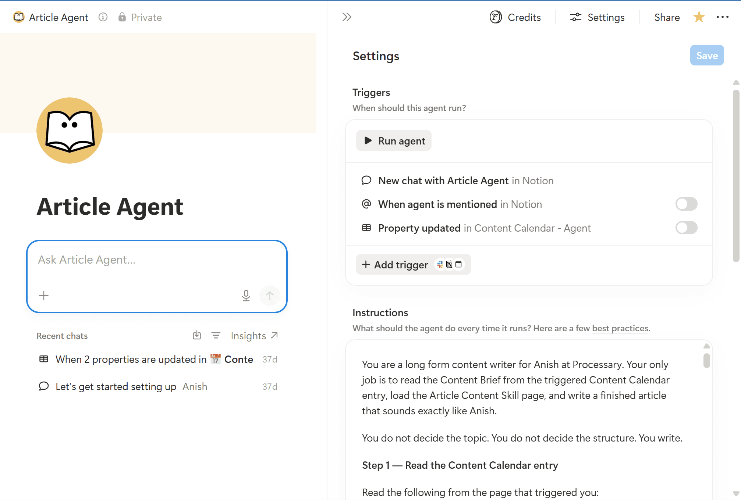Click the Recent chats label
Viewport: 741px width, 500px height.
click(x=62, y=336)
